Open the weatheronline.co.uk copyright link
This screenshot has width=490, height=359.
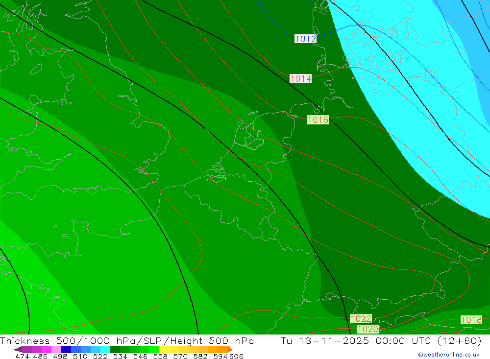(x=449, y=355)
